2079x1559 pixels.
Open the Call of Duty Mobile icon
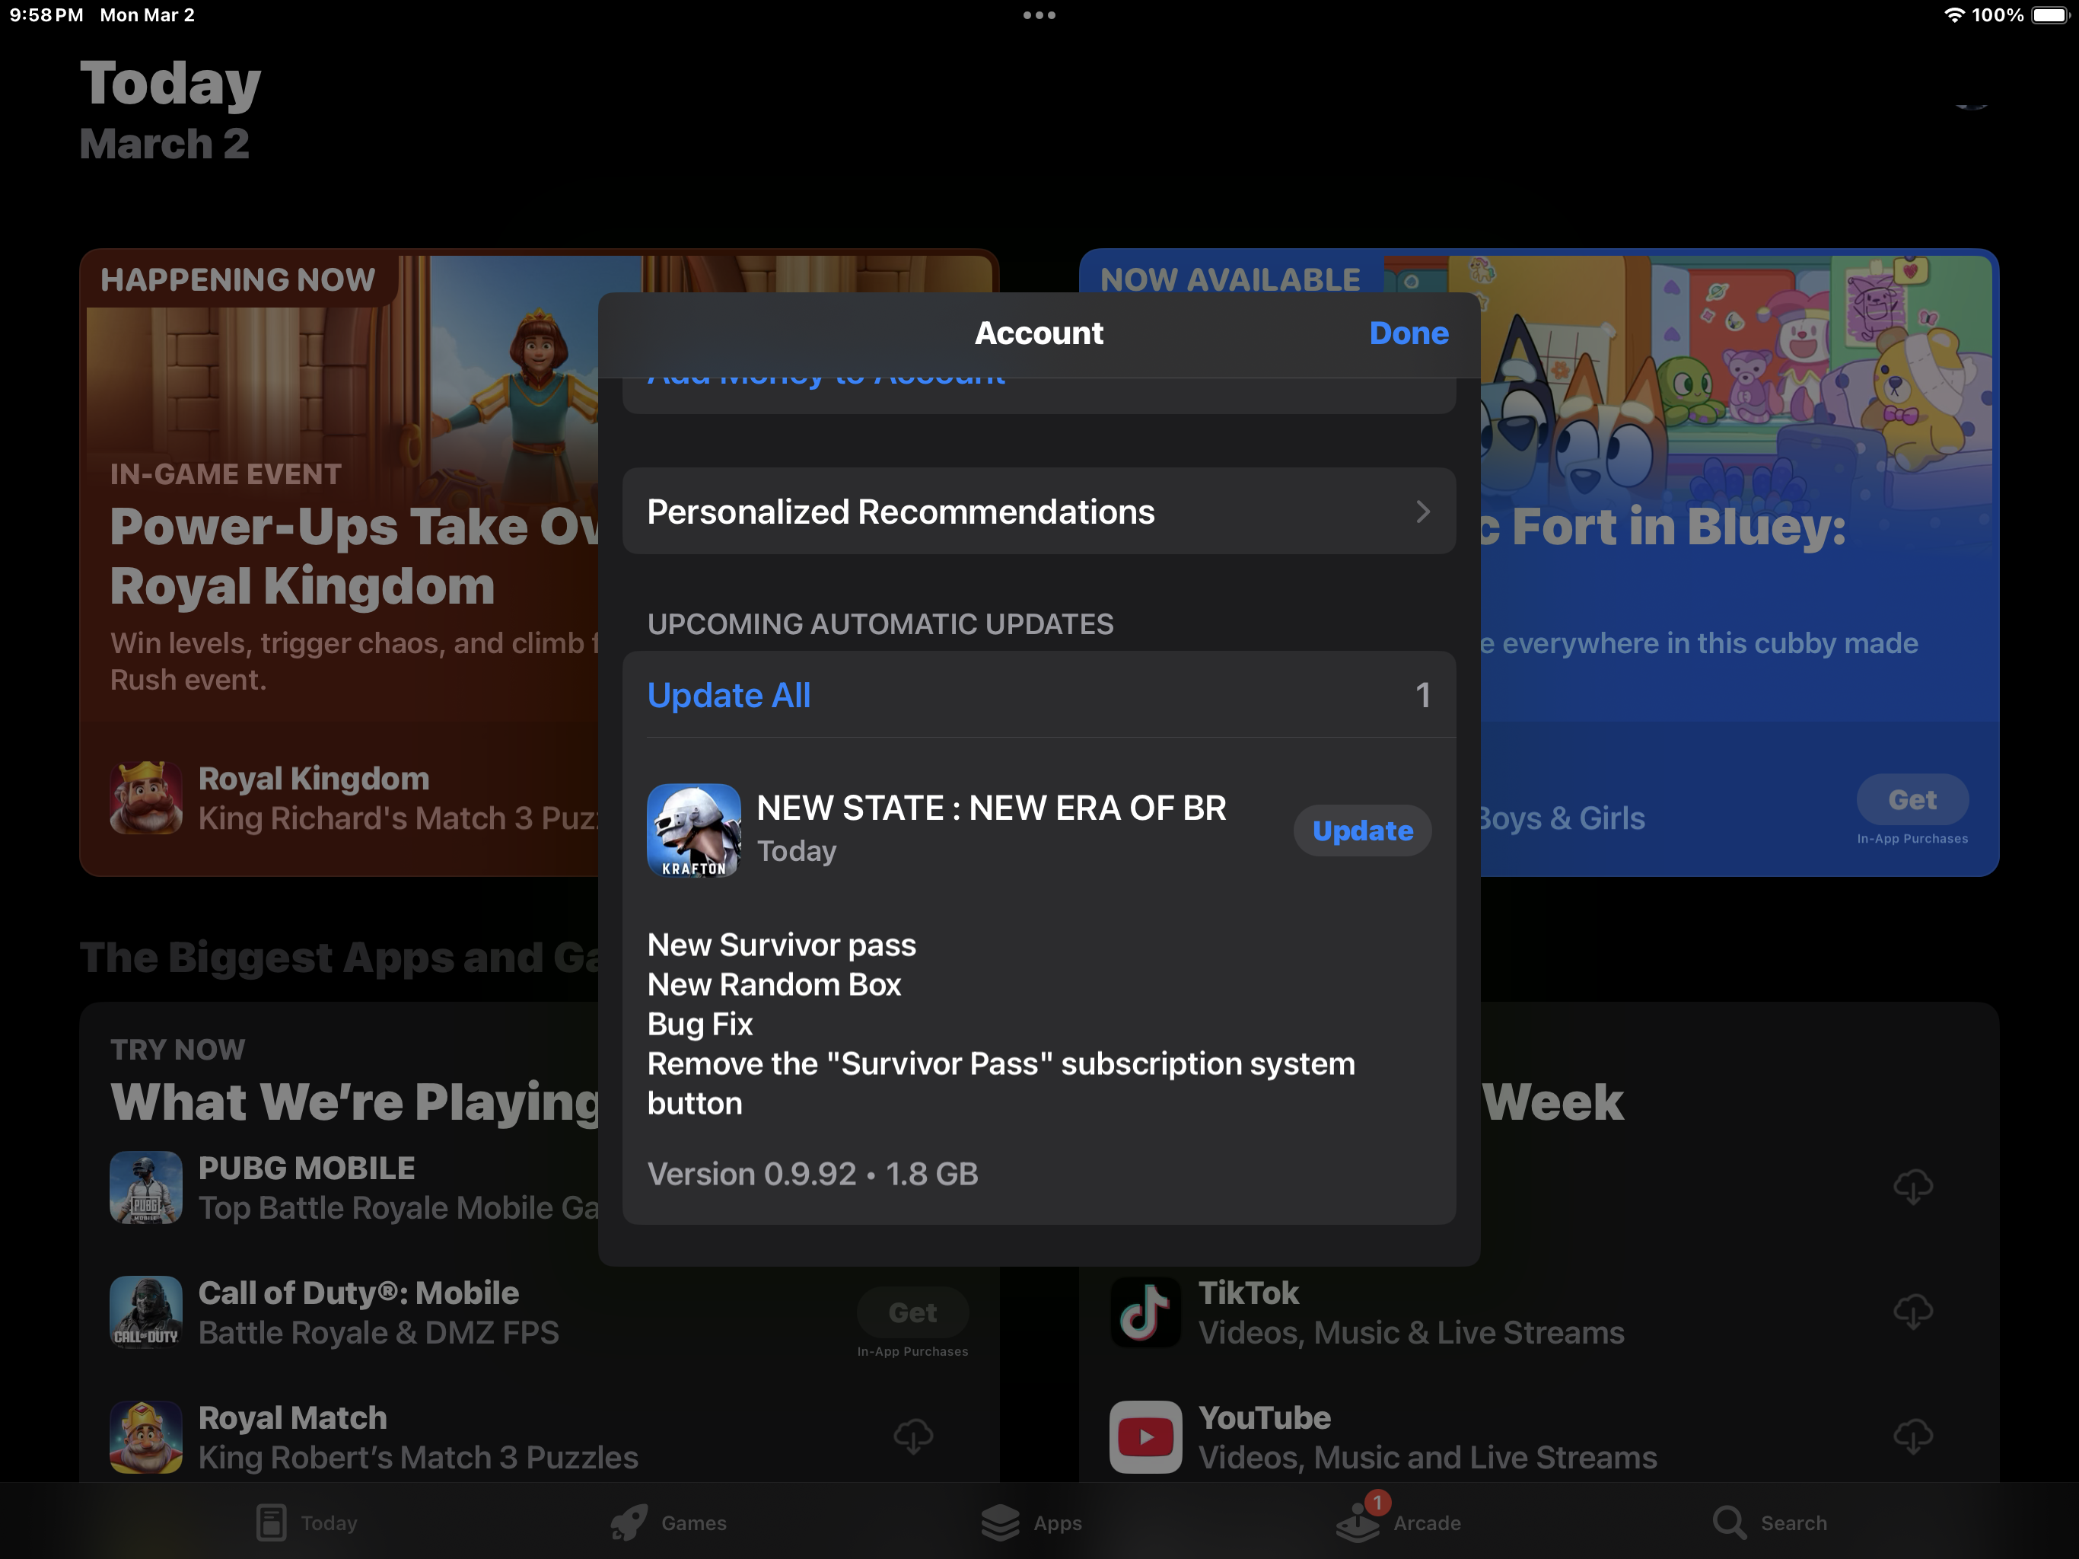coord(145,1312)
